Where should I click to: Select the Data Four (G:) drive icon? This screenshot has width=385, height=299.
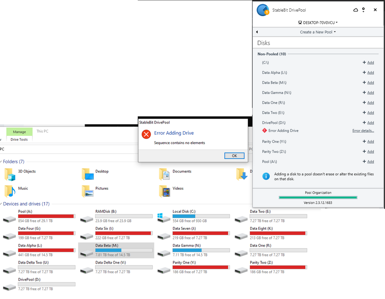(9, 236)
